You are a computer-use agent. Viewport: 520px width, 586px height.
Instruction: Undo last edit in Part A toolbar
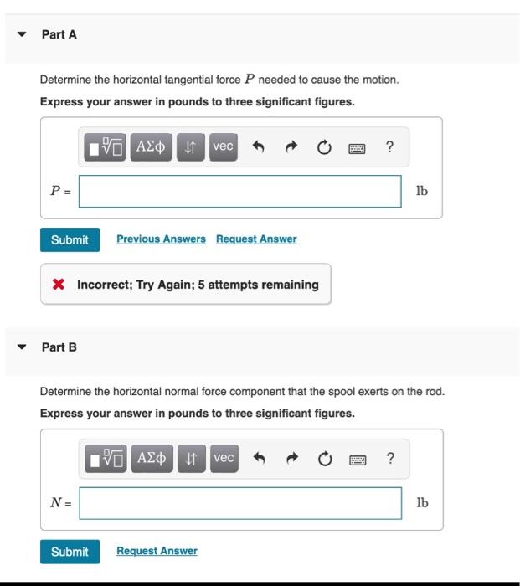(x=258, y=146)
